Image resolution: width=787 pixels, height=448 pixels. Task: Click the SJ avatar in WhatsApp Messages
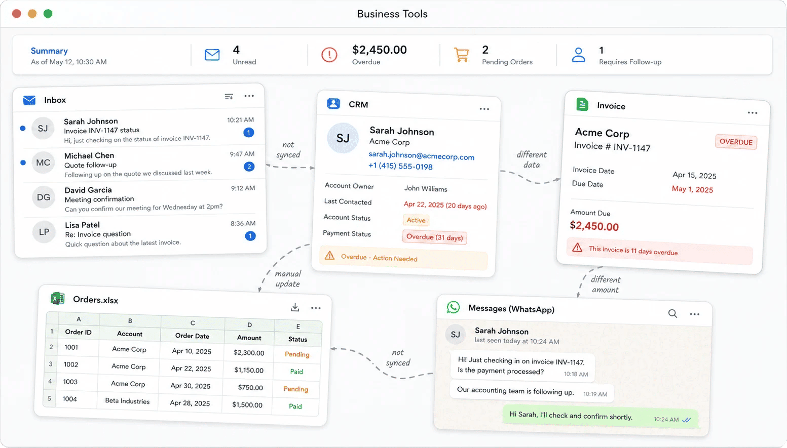coord(456,334)
